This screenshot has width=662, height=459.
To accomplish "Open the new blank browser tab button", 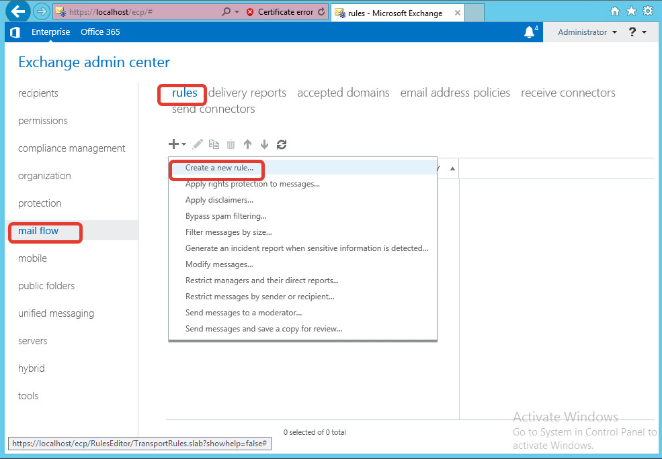I will pos(474,13).
